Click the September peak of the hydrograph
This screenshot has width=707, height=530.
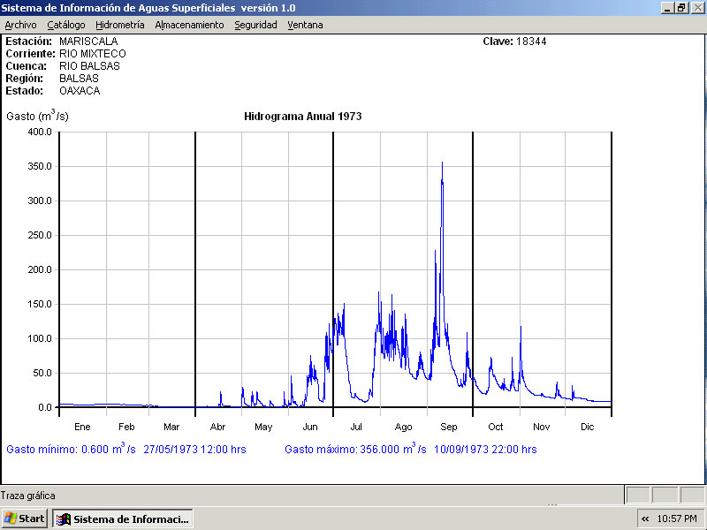point(442,164)
